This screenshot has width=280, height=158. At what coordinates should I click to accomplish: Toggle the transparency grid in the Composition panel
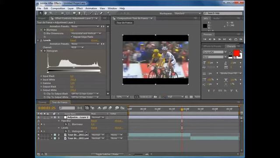coord(191,97)
